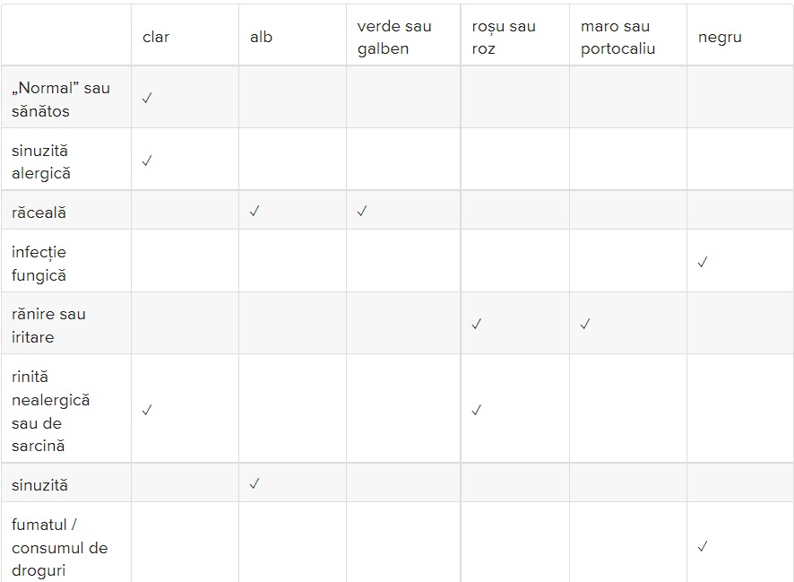The width and height of the screenshot is (794, 582).
Task: Click the răceală checkmark under alb
Action: pos(255,211)
